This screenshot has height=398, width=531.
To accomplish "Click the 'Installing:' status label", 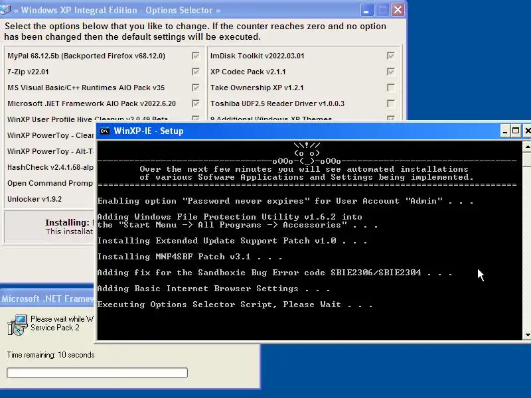I will point(68,222).
